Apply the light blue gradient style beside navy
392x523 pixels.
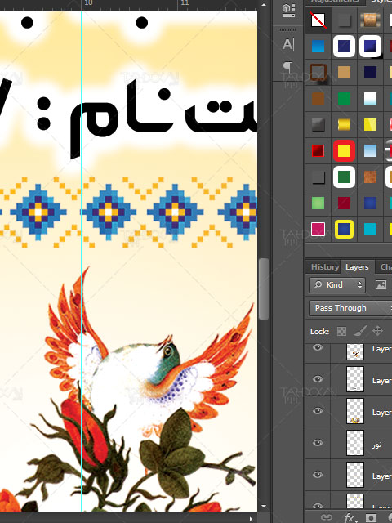click(318, 46)
